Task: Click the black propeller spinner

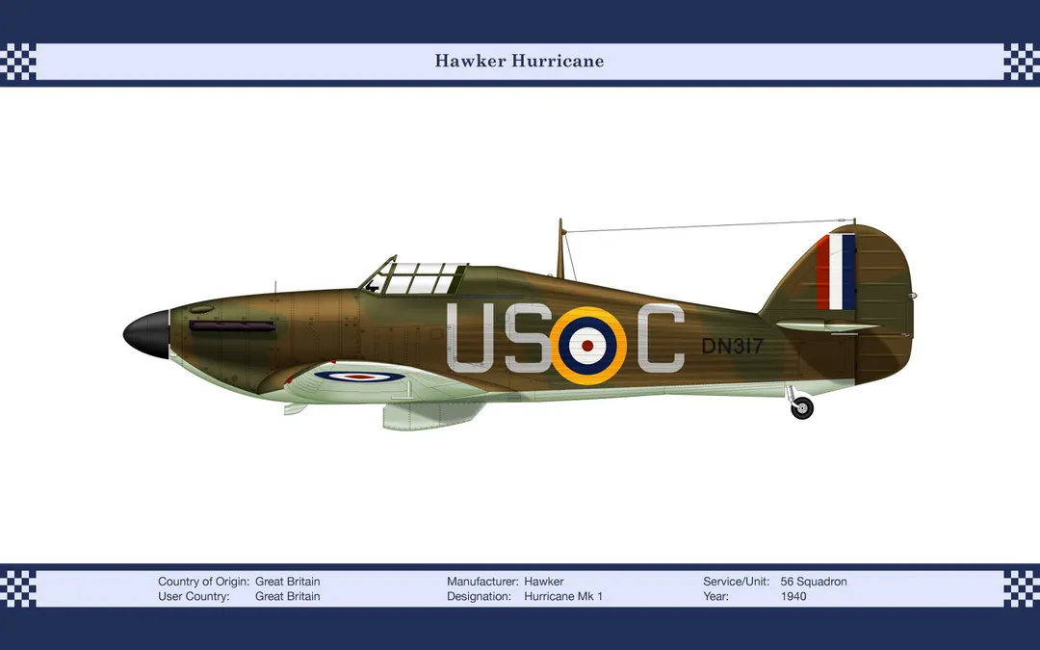Action: [x=146, y=334]
